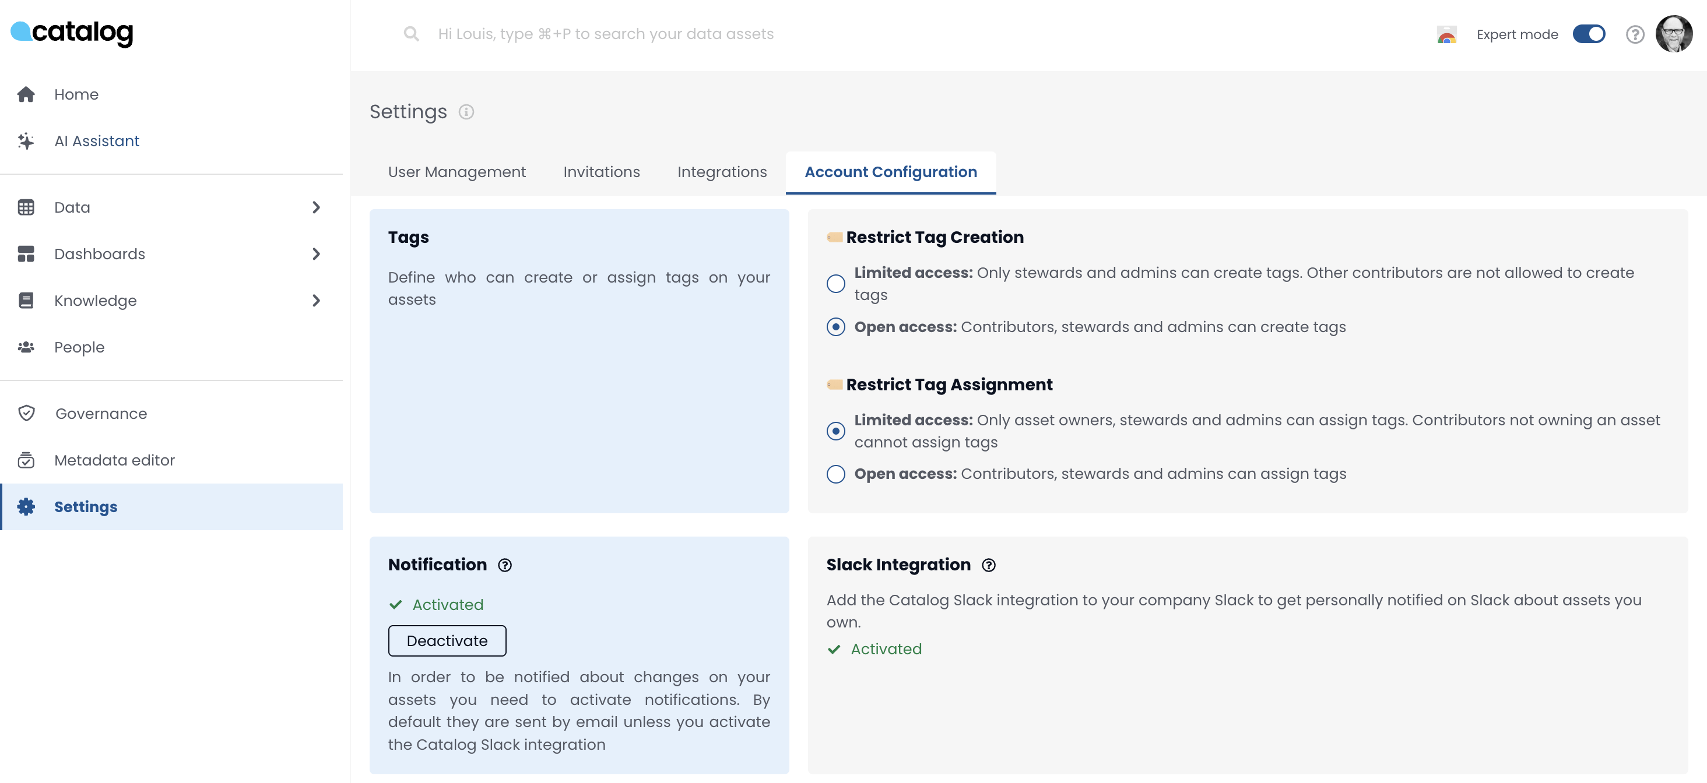The width and height of the screenshot is (1707, 783).
Task: Select Open access for tag assignment
Action: 835,474
